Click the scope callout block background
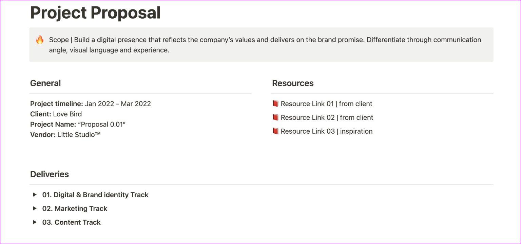 261,44
